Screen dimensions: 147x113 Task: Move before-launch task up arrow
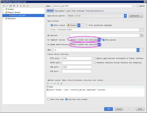[x=58, y=83]
